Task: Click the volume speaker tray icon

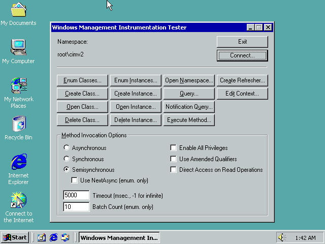Action: pyautogui.click(x=281, y=237)
